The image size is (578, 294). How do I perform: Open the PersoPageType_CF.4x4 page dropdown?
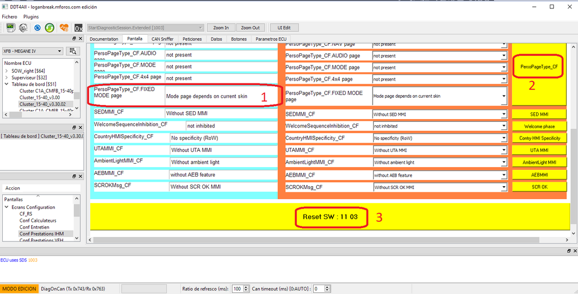coord(504,79)
